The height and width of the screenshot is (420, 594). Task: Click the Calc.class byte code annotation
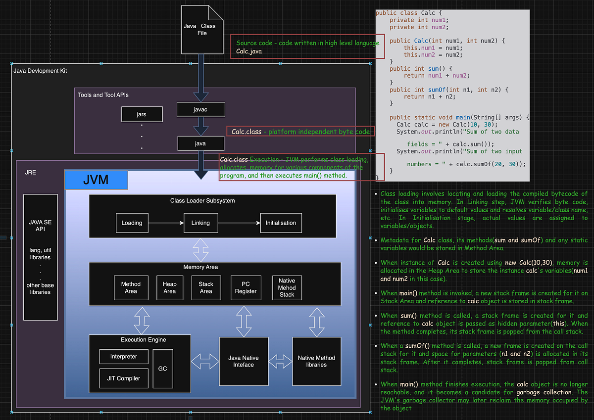tap(300, 132)
